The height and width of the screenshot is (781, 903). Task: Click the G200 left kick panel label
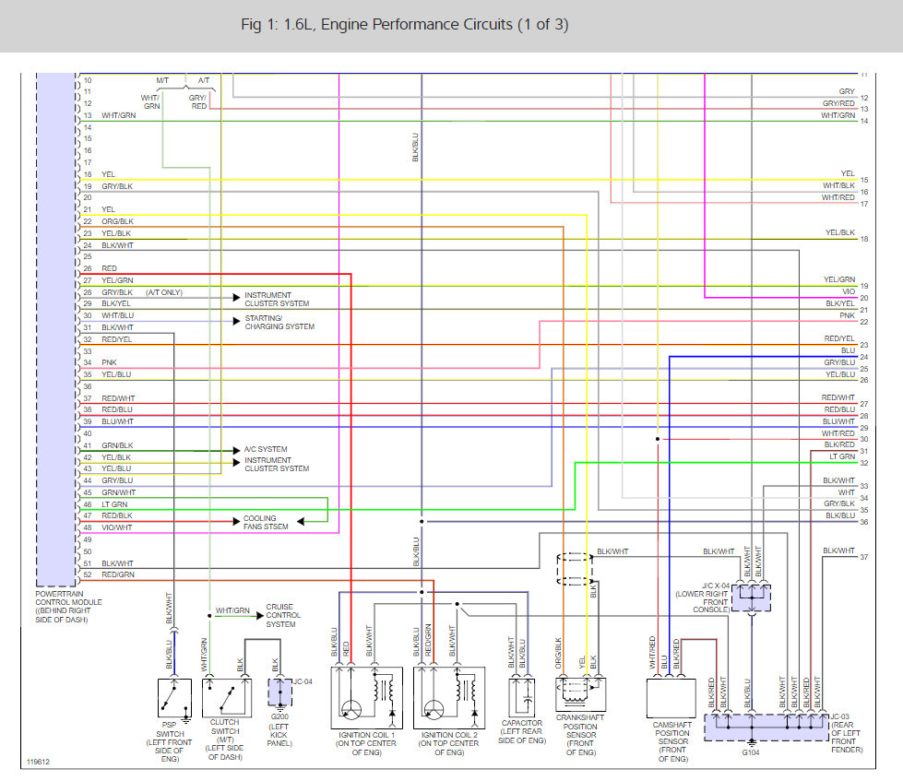(279, 730)
